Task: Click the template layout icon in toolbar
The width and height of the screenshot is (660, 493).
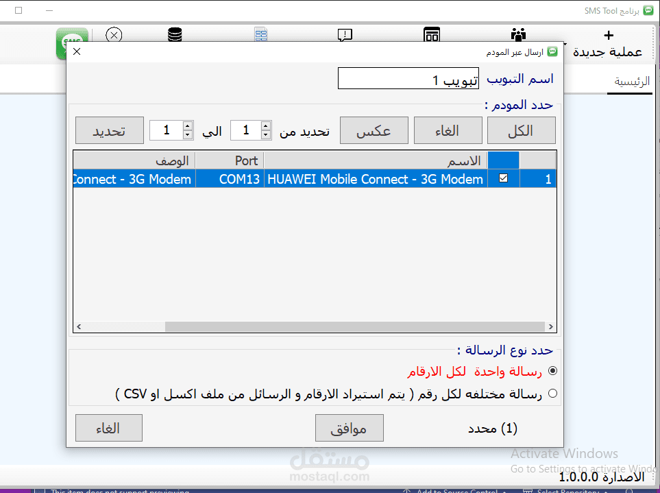Action: pyautogui.click(x=432, y=34)
